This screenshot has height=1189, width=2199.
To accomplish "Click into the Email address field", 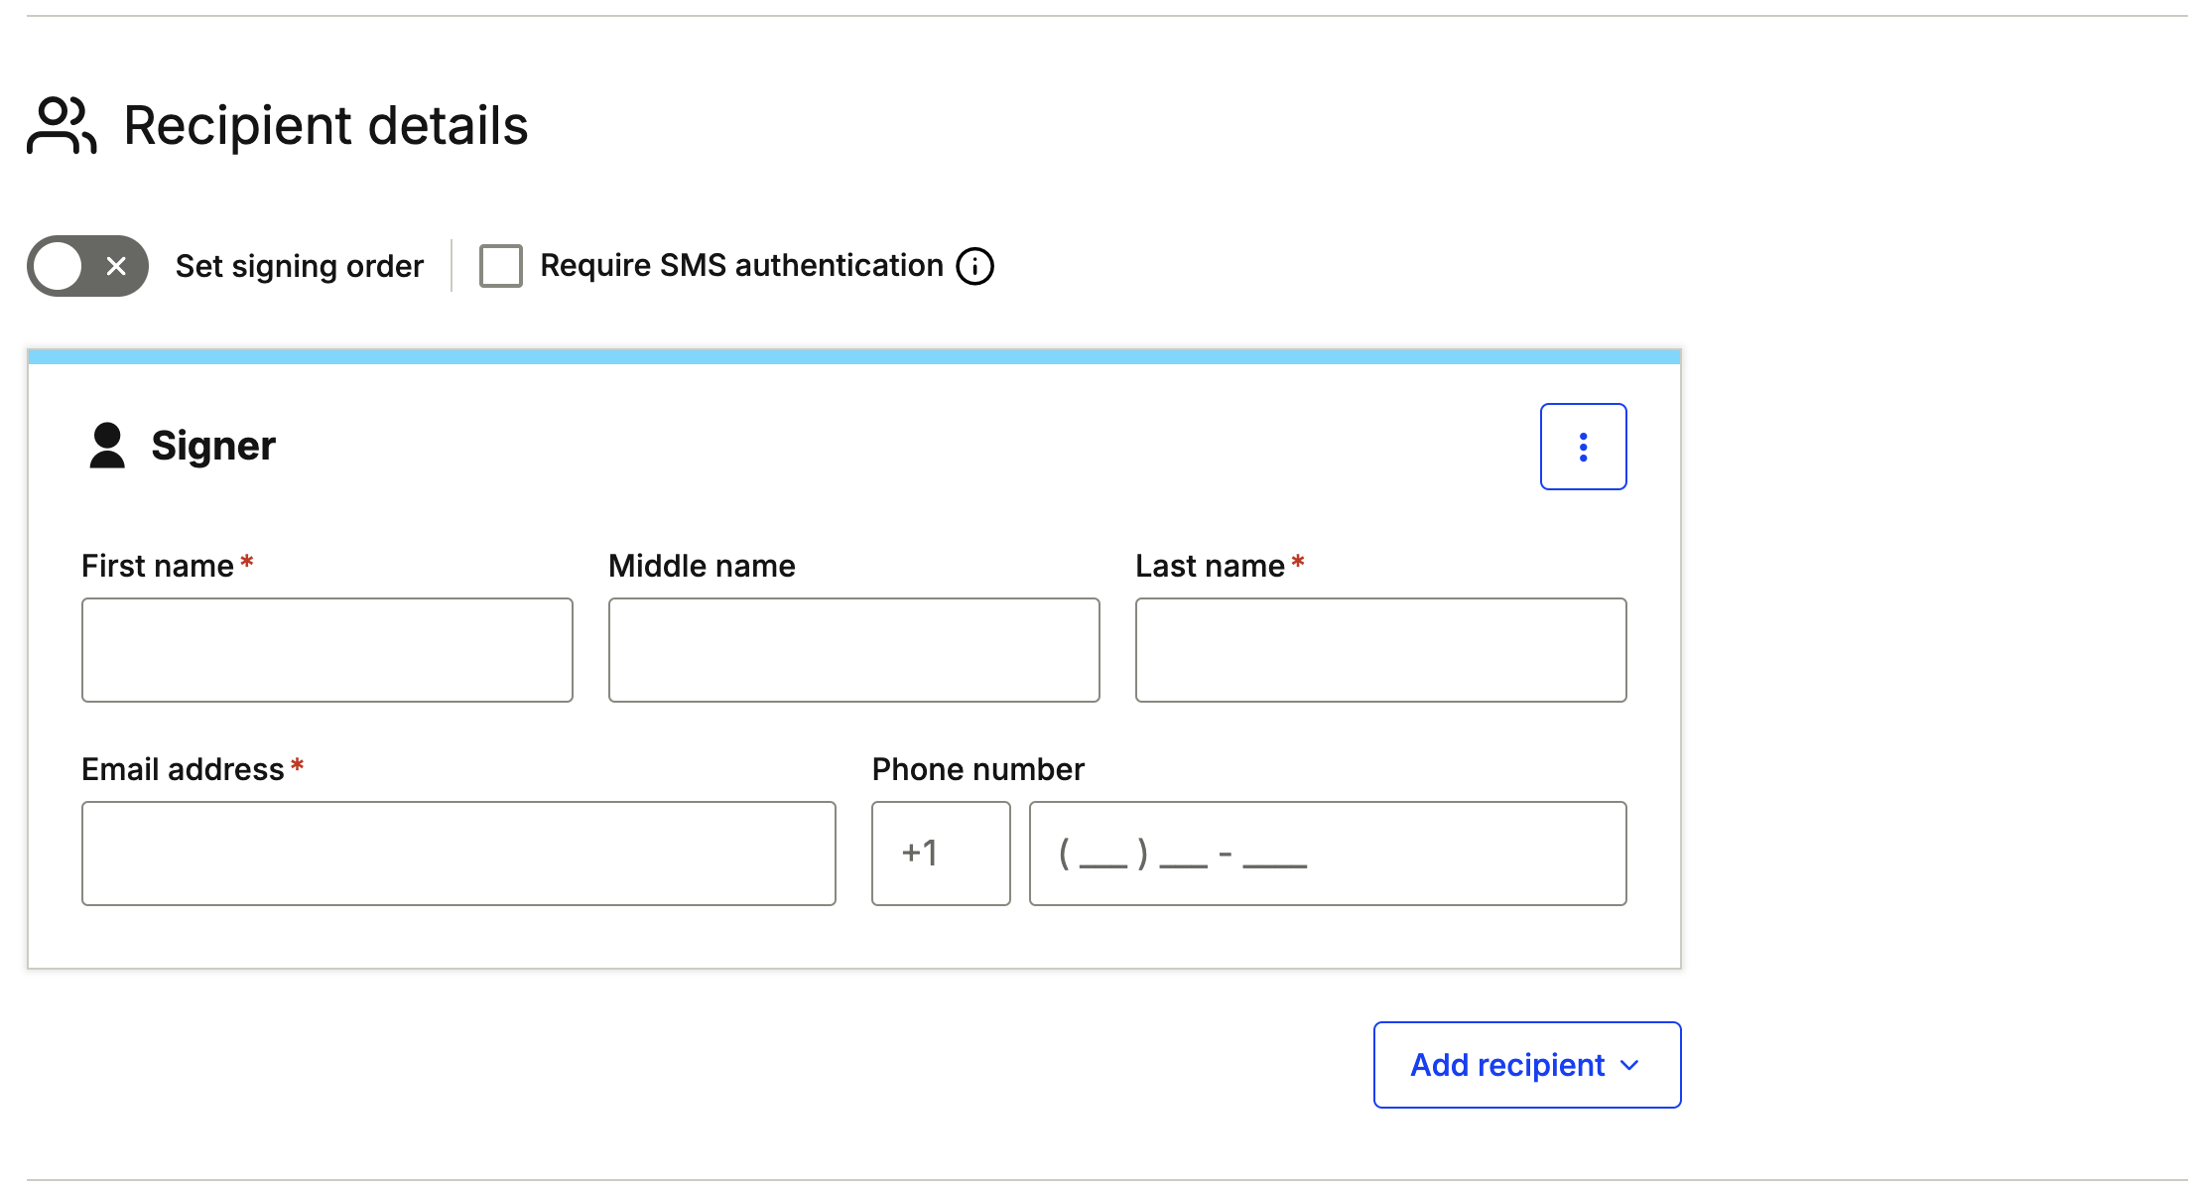I will (458, 854).
